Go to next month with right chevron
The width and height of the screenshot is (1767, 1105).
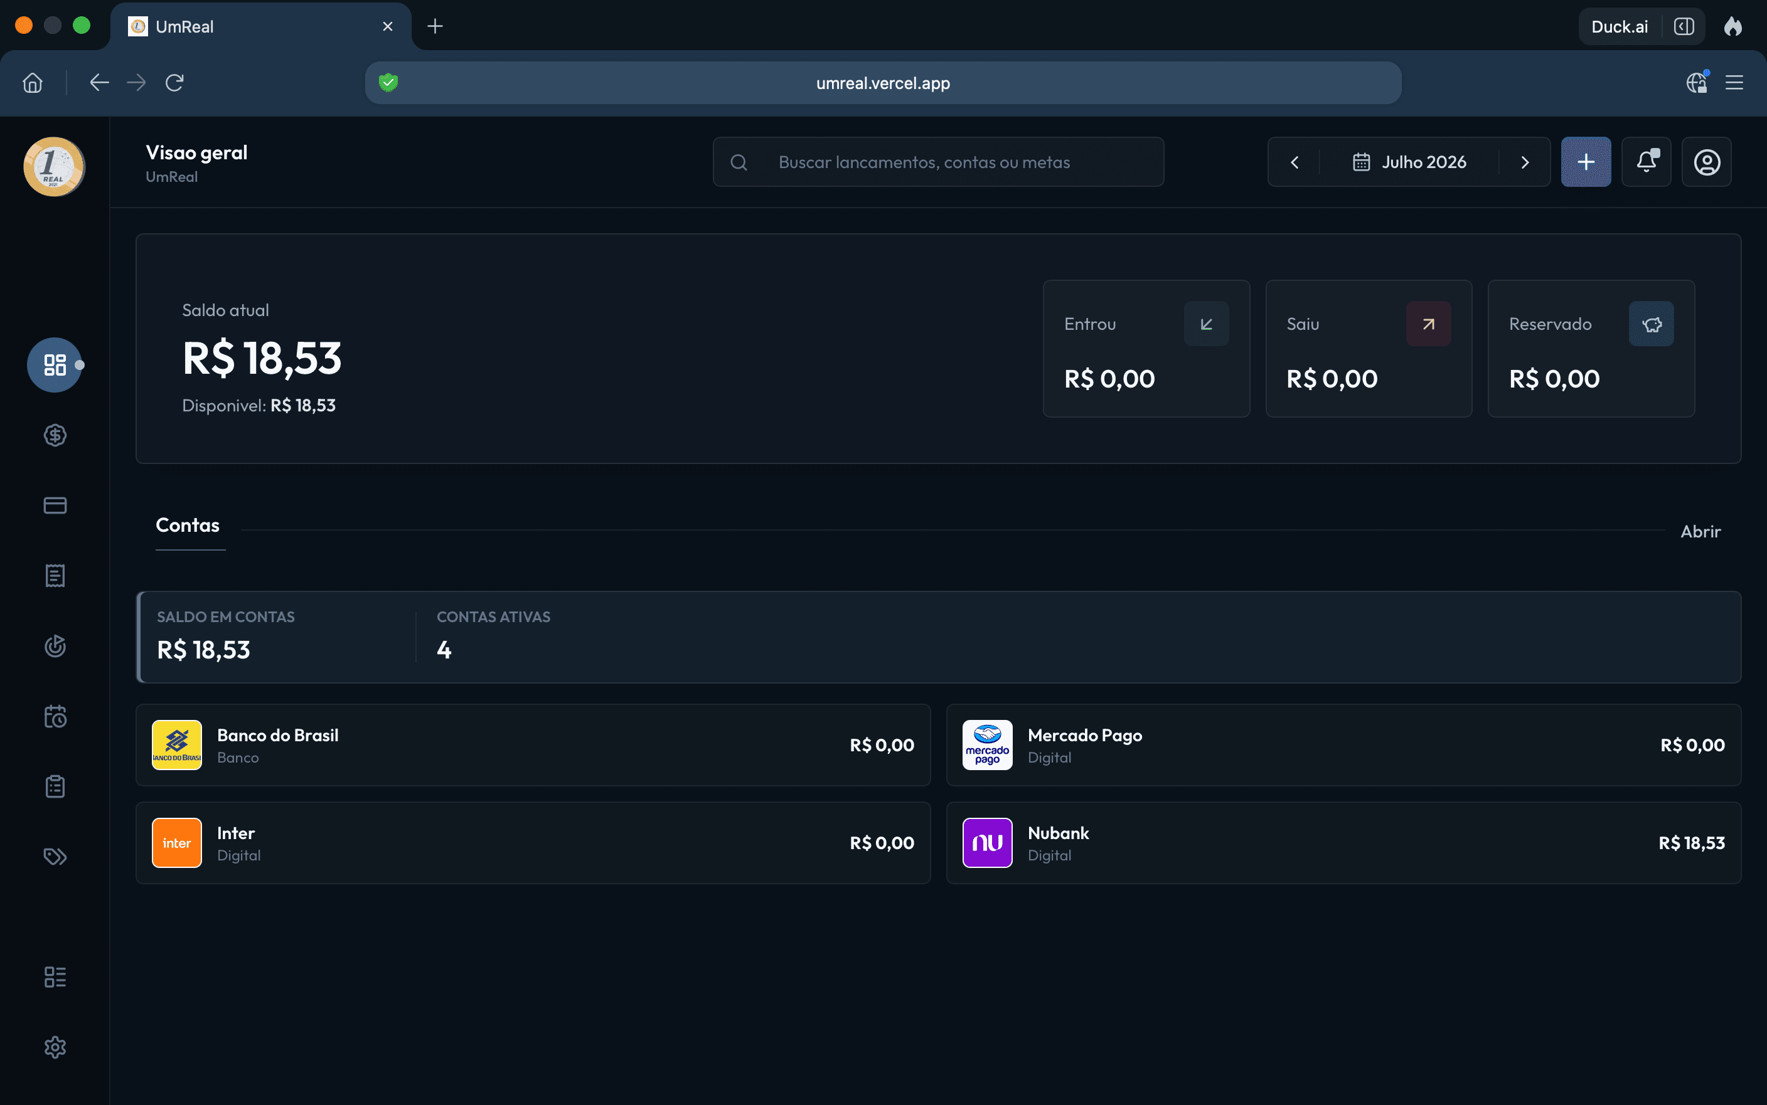(1525, 162)
